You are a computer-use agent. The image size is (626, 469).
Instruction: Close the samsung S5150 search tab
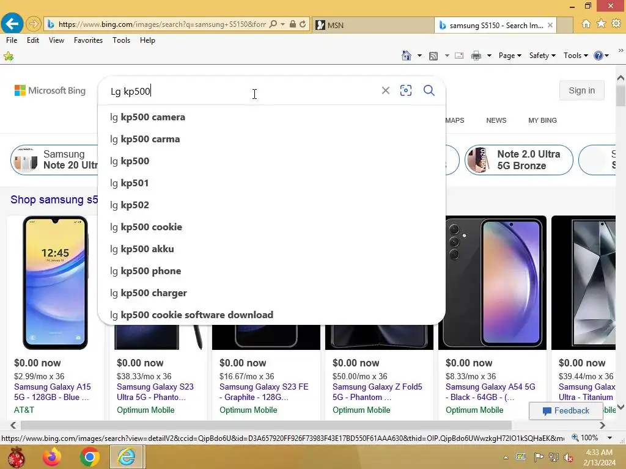[x=550, y=25]
